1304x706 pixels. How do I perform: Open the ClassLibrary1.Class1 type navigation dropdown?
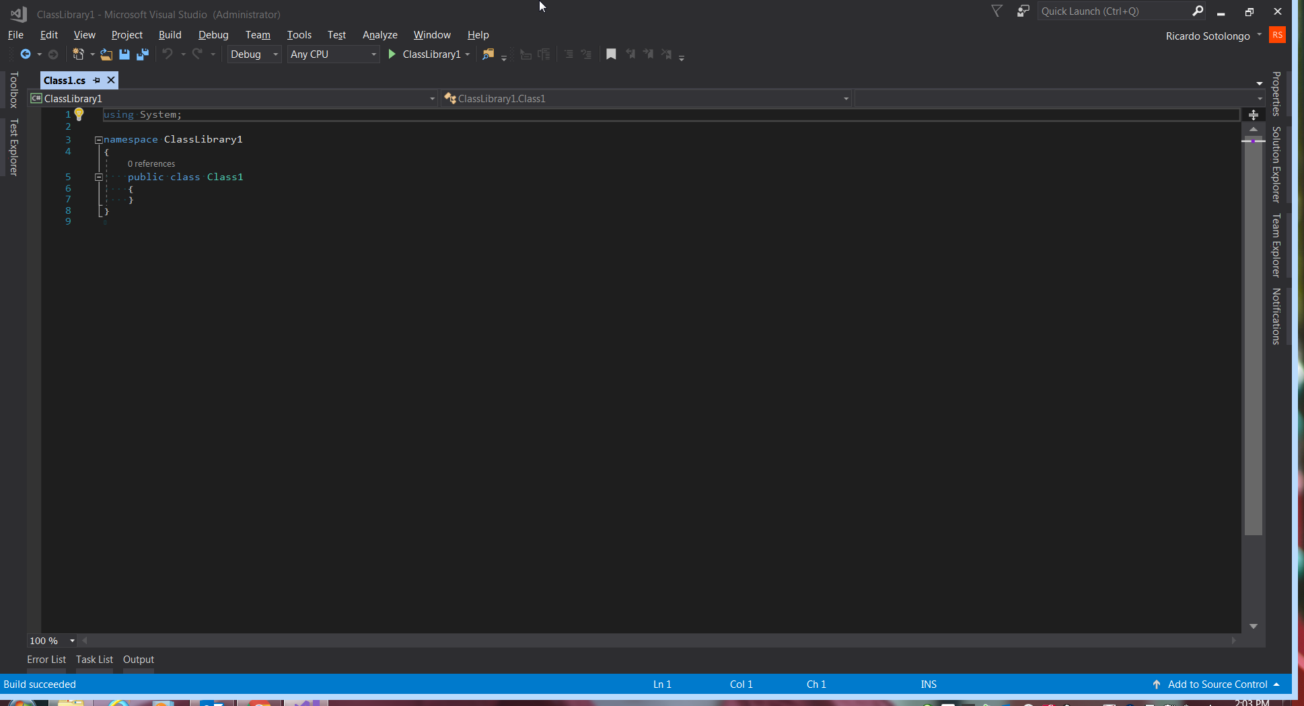(647, 99)
